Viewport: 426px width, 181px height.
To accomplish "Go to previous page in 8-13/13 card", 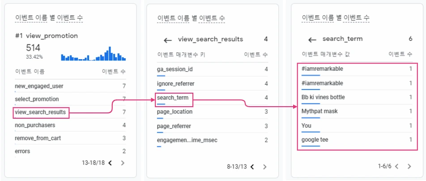I will click(252, 167).
